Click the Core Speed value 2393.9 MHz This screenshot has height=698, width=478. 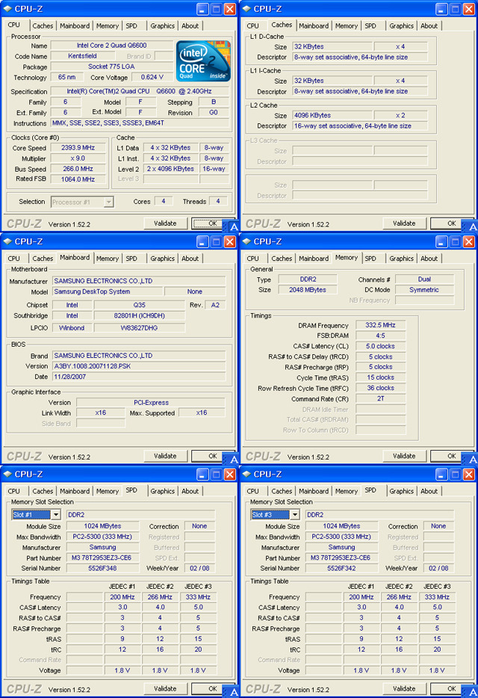pos(78,148)
